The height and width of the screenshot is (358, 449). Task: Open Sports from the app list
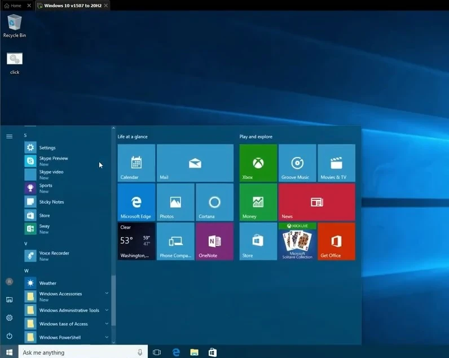point(67,188)
